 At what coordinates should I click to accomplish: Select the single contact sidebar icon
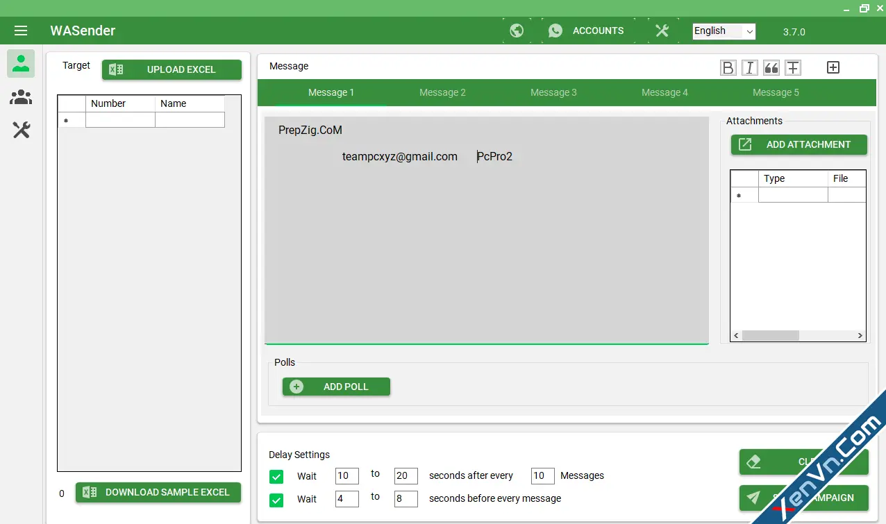[x=21, y=64]
